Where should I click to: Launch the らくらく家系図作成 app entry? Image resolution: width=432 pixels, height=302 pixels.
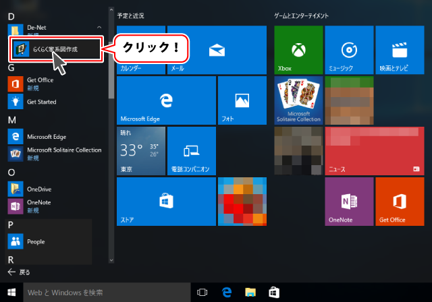[55, 49]
